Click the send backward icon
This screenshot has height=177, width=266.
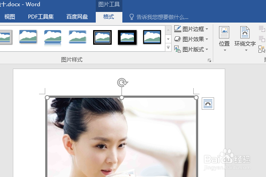262,39
